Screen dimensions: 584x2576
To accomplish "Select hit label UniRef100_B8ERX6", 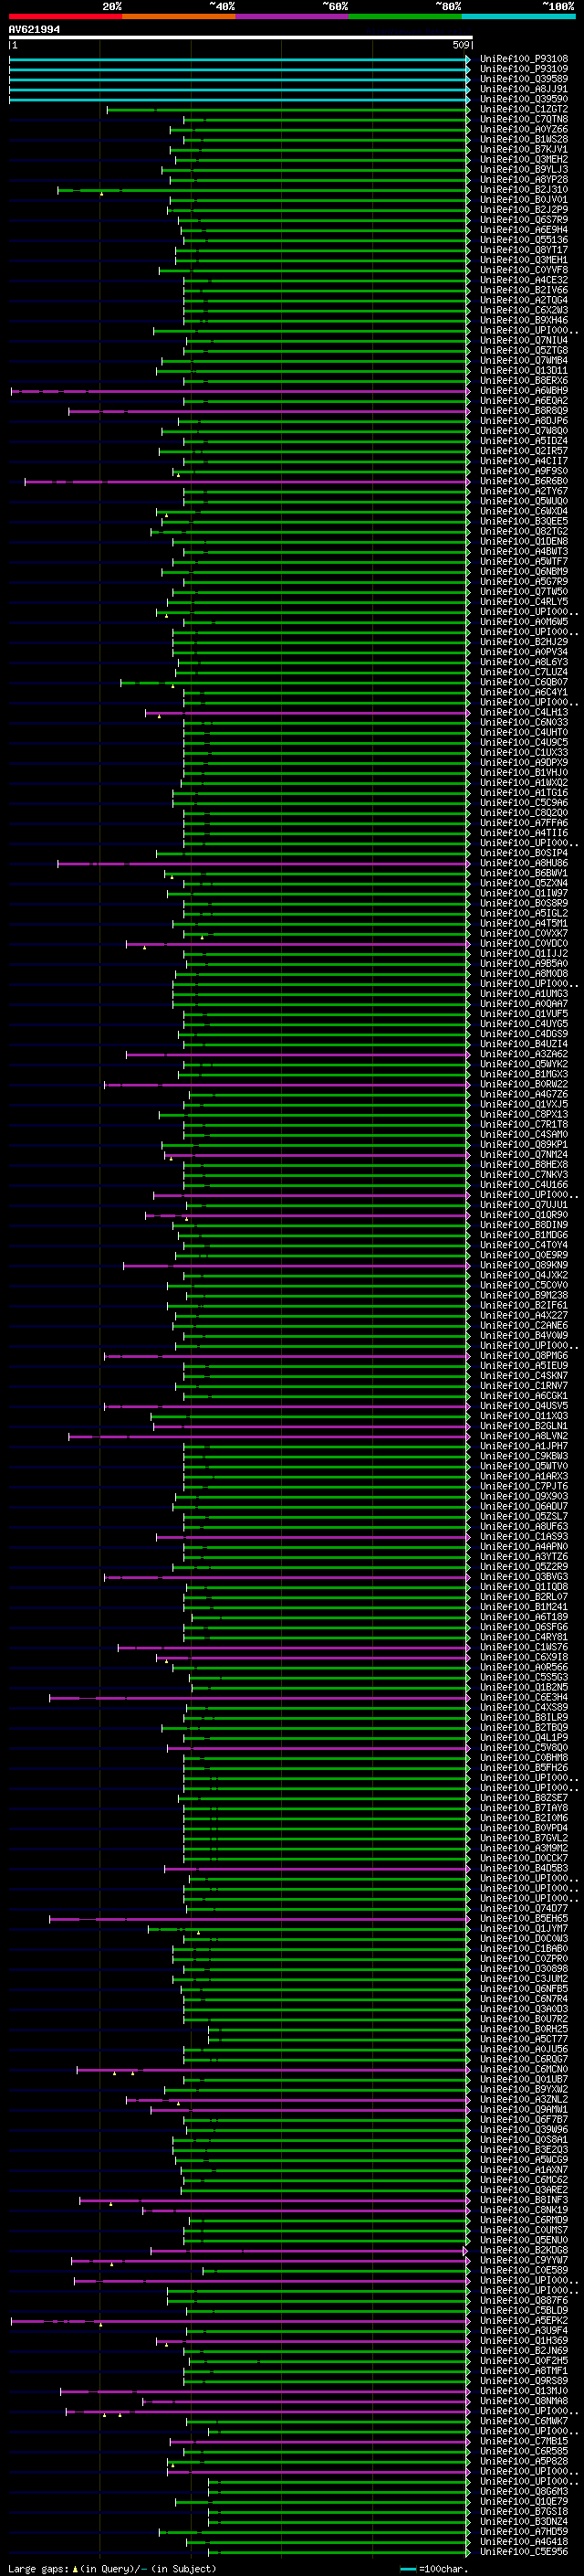I will (524, 380).
